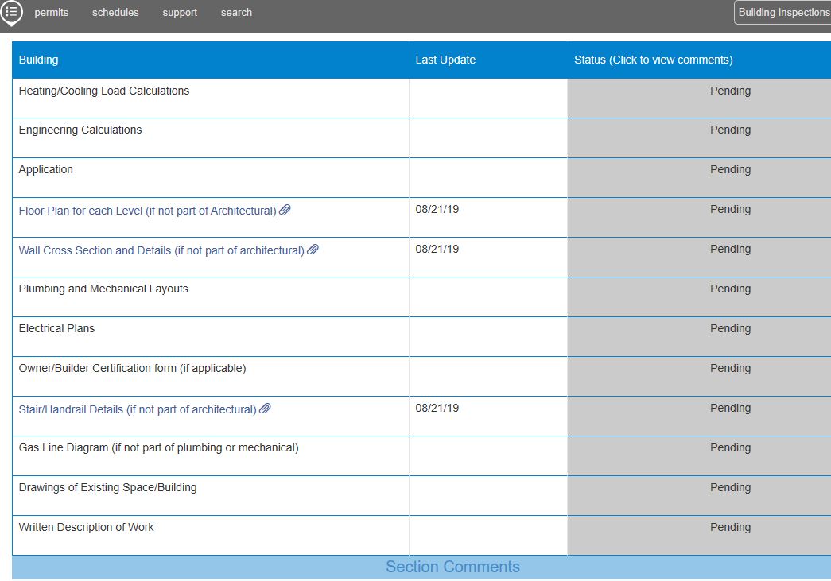Click the Status (Click to view comments) header
The image size is (831, 581).
654,60
